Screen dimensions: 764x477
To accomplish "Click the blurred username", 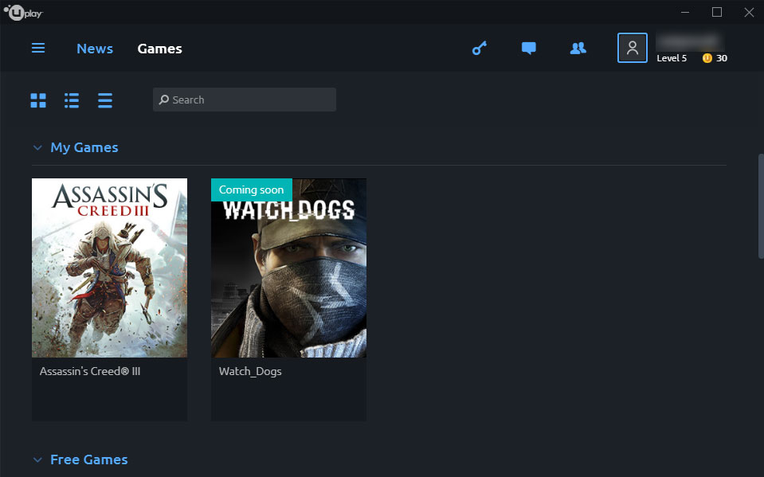I will click(690, 42).
